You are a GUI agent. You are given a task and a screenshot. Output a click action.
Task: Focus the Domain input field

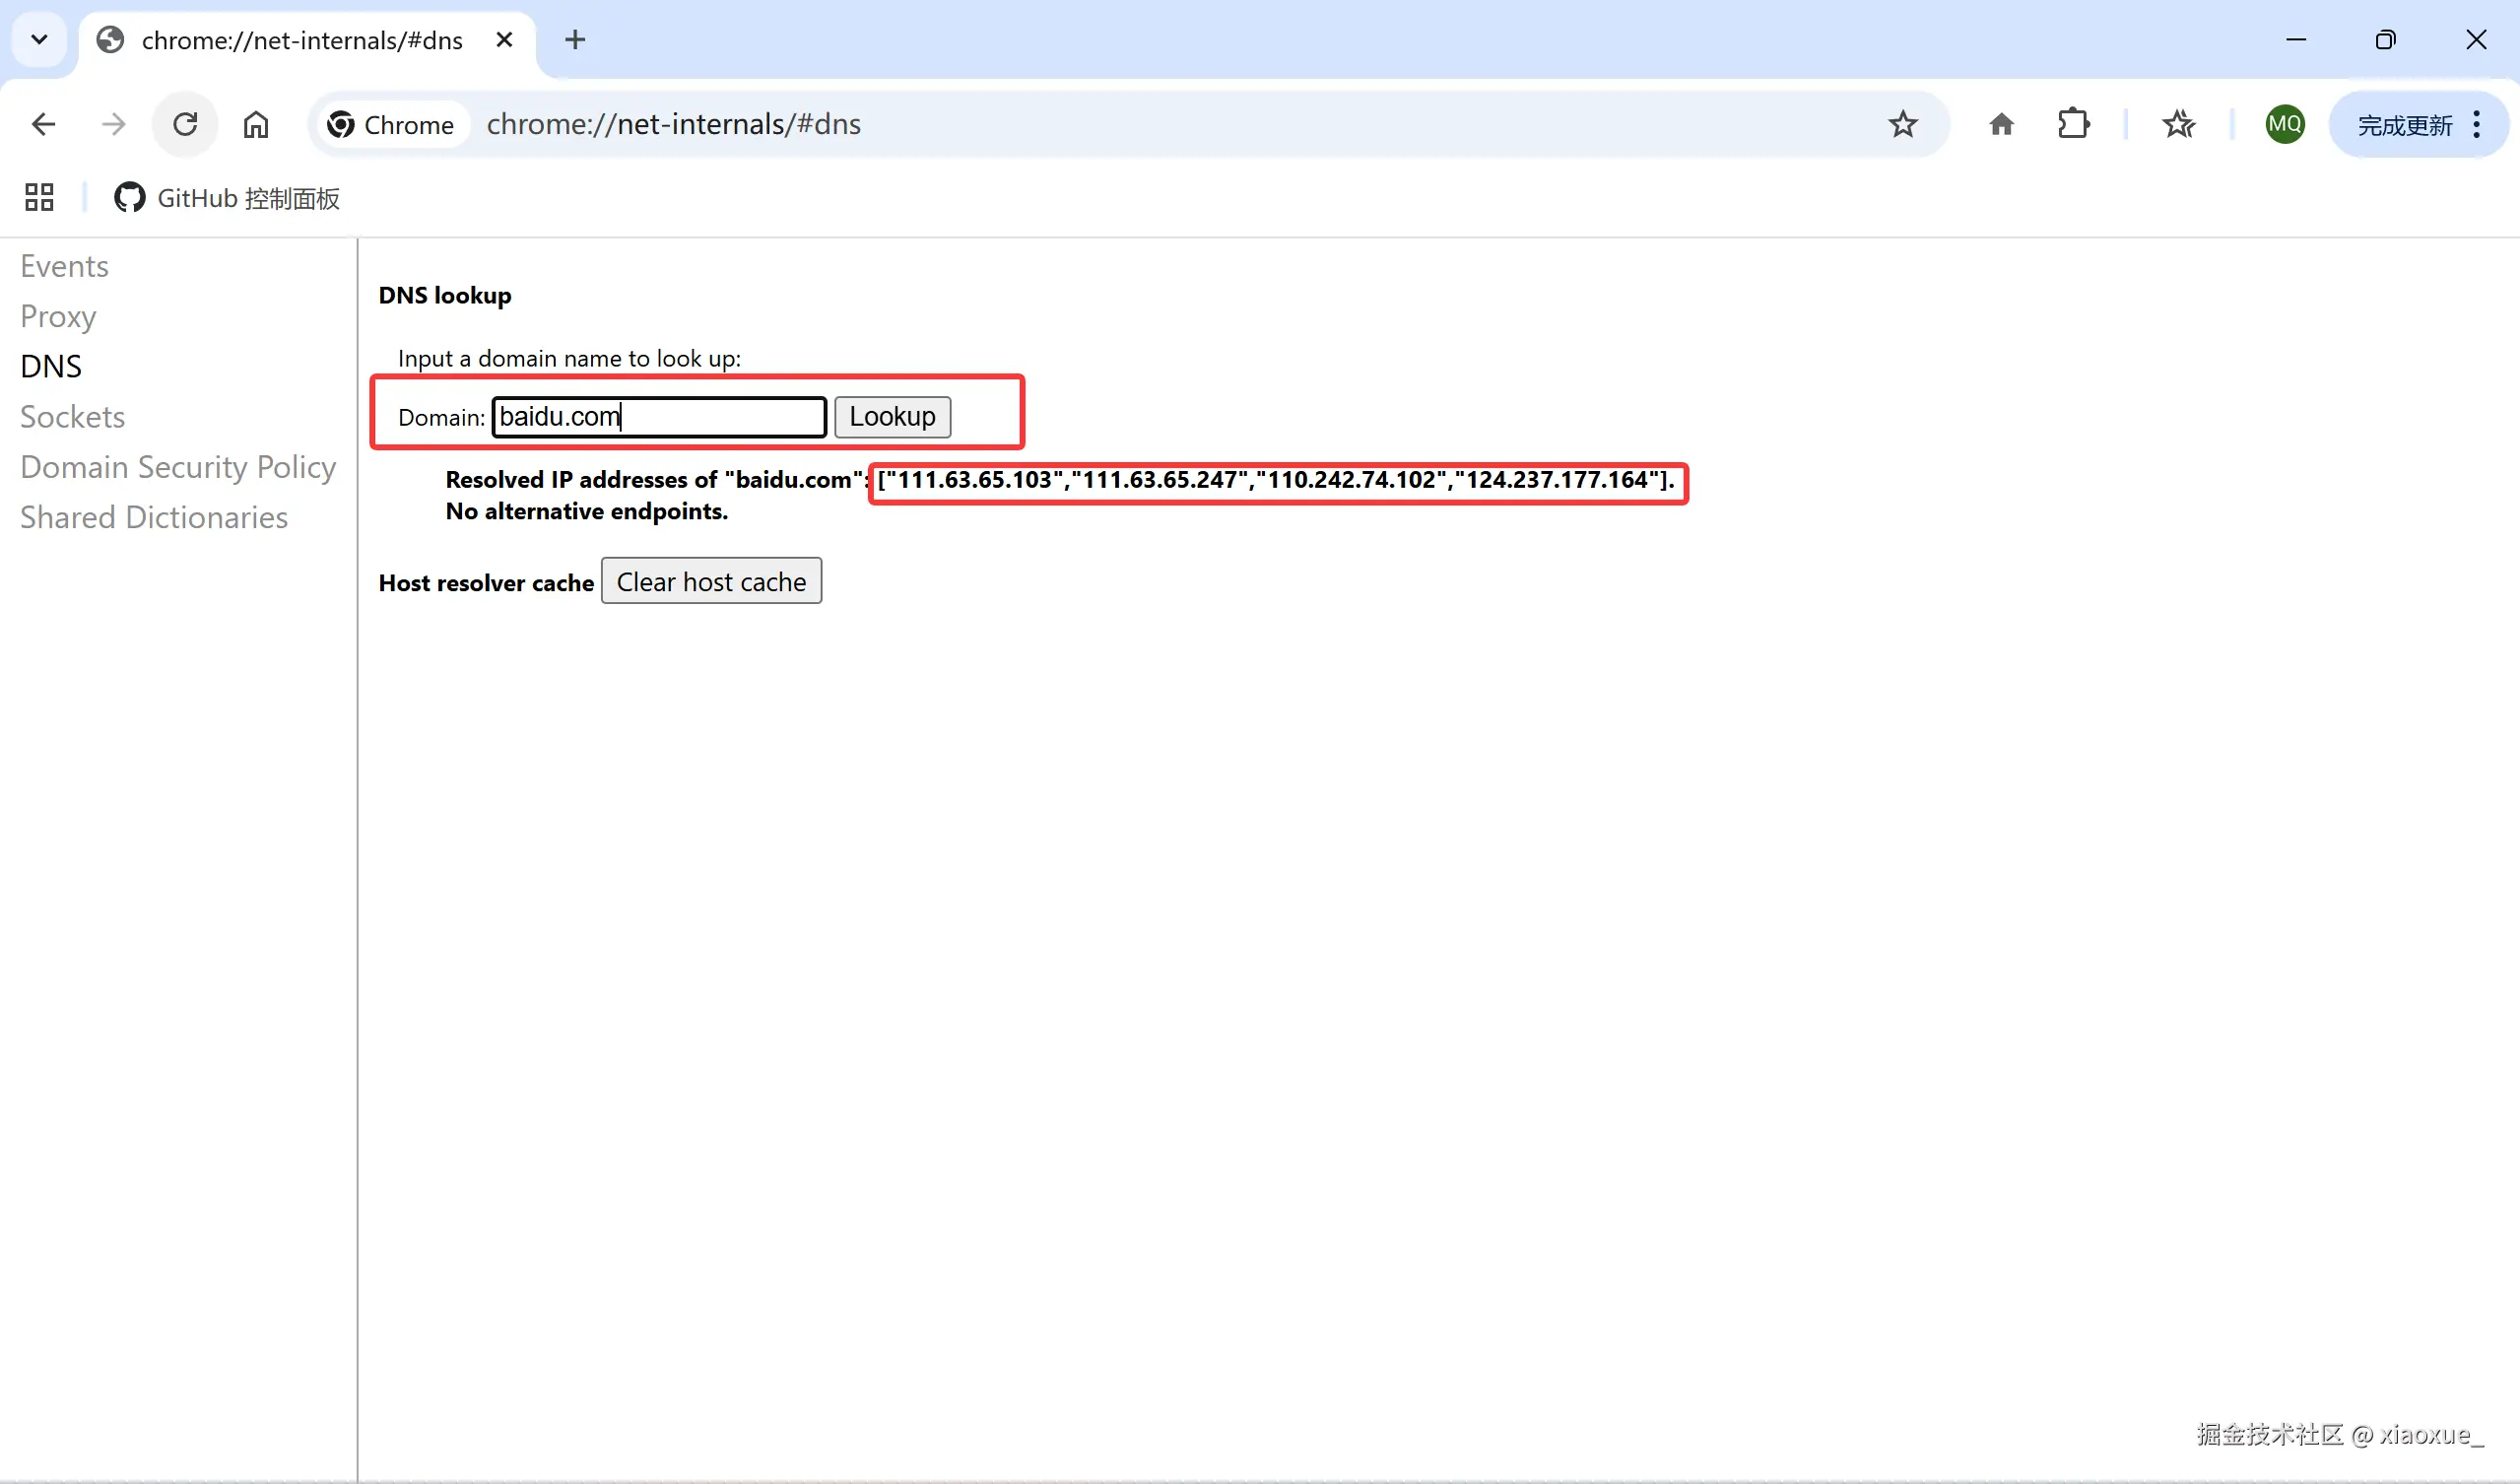point(659,417)
